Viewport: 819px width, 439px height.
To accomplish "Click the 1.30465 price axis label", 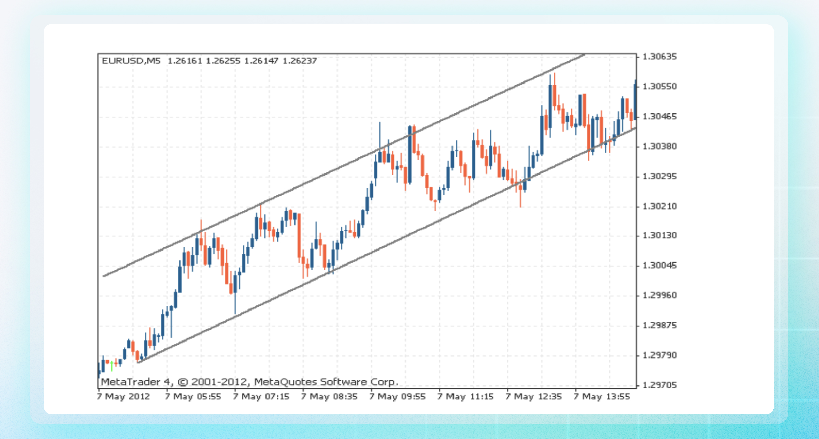I will [x=659, y=117].
